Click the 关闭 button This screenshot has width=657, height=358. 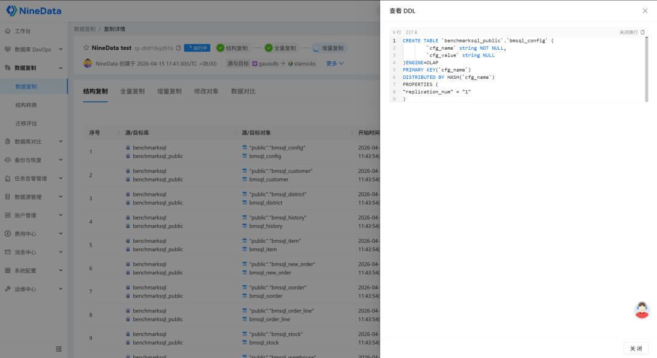pos(636,348)
